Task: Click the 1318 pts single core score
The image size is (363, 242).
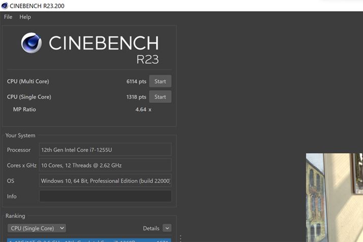Action: [137, 97]
